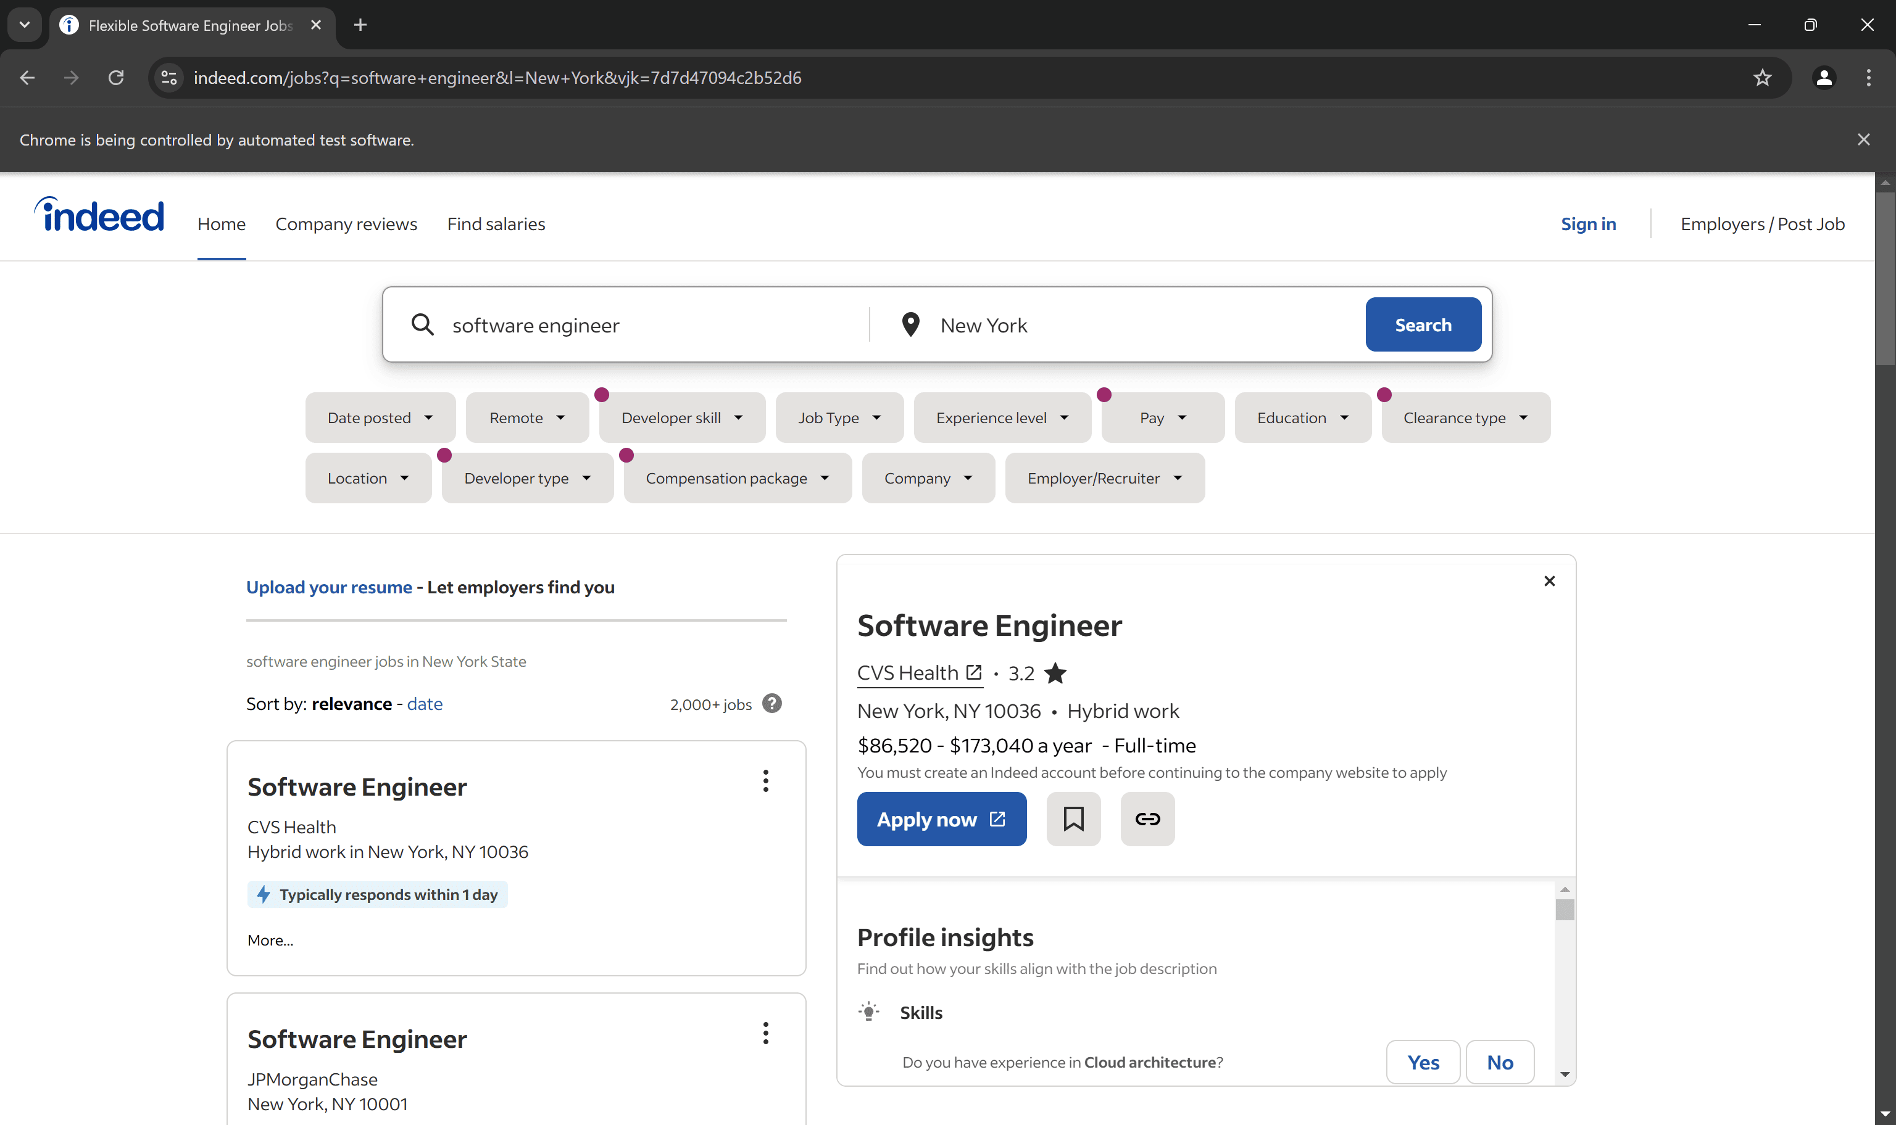Click CVS Health's external link icon

[x=973, y=672]
